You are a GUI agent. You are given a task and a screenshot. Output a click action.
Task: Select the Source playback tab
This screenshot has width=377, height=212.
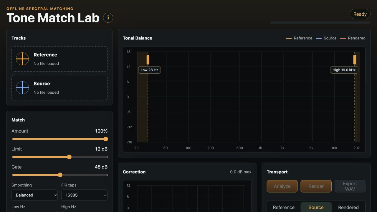click(316, 207)
